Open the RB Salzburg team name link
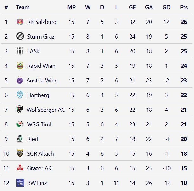 pyautogui.click(x=42, y=22)
